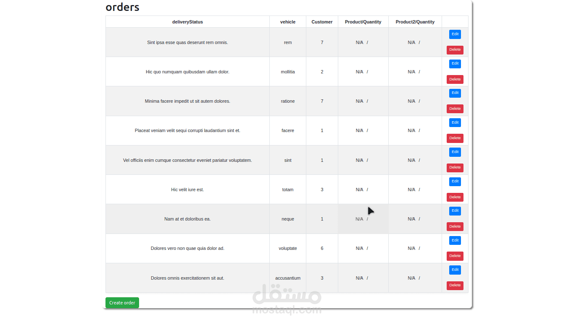Delete the "totam" vehicle order
This screenshot has width=574, height=322.
(455, 197)
